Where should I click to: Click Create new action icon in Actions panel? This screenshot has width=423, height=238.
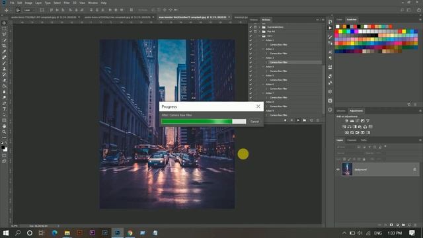(x=311, y=120)
